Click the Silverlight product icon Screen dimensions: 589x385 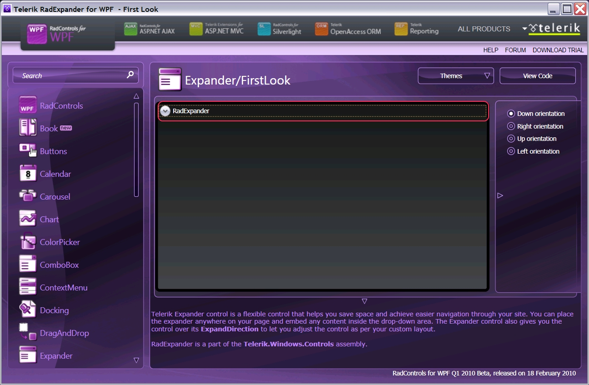pyautogui.click(x=264, y=29)
